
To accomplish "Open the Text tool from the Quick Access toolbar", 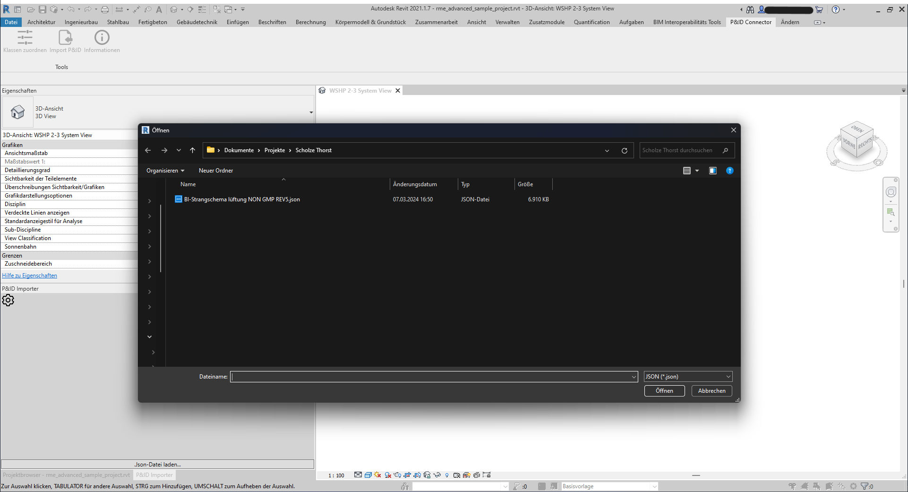I will point(159,9).
